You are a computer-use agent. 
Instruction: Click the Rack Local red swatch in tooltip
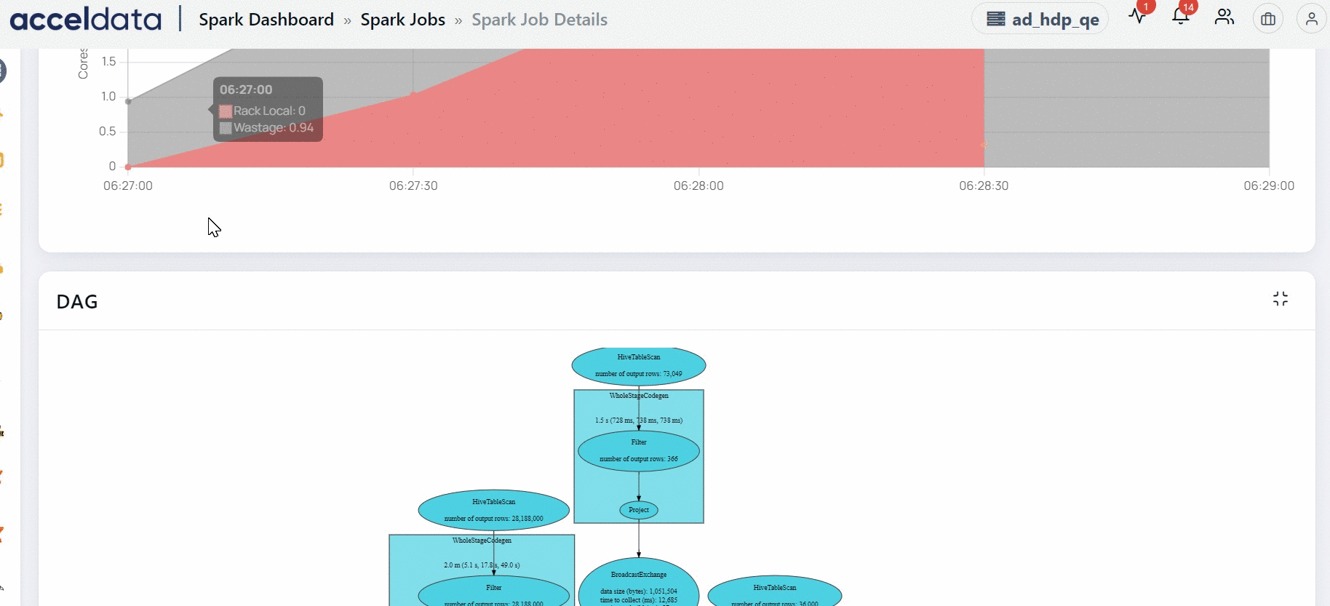226,111
